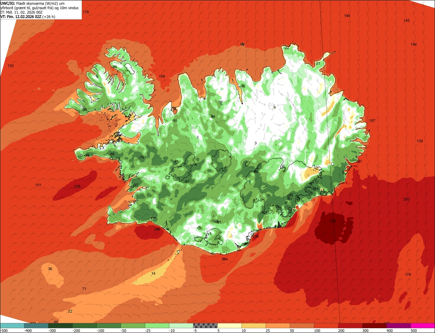Click the map value 21 at the northeast peninsula

tap(318, 63)
